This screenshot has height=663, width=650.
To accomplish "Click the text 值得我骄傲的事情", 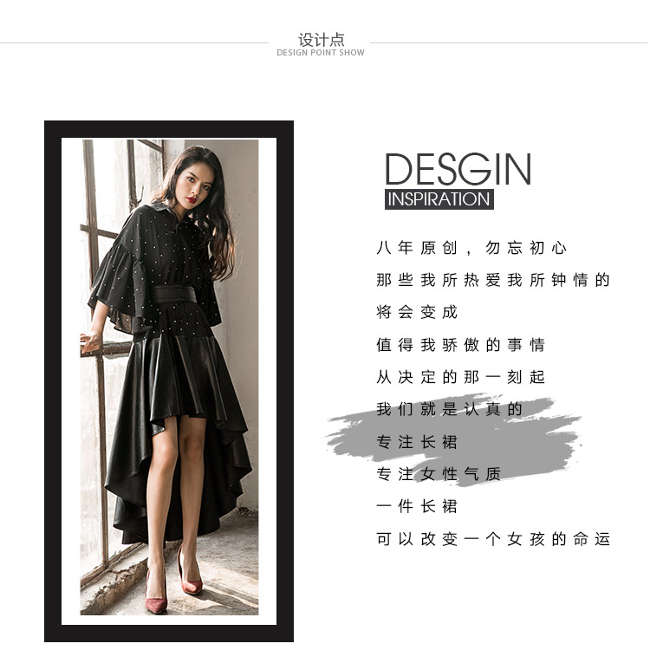I will [460, 345].
